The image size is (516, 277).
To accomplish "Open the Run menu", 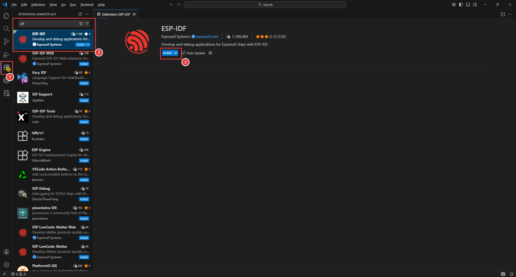I will coord(73,5).
